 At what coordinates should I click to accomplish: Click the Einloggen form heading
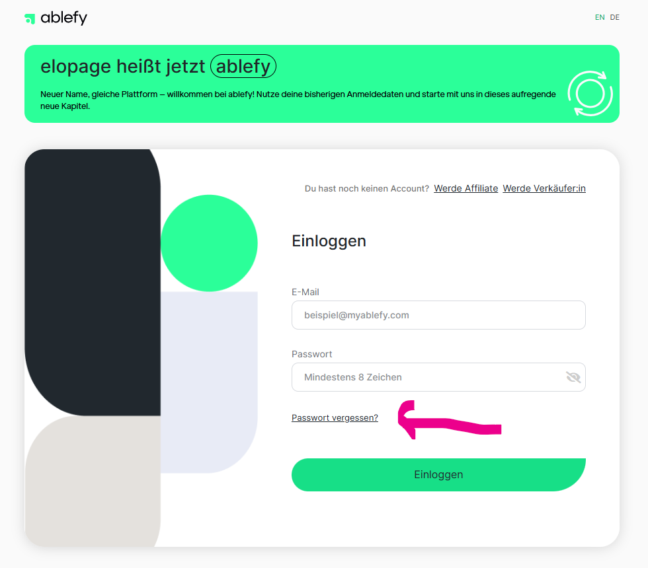tap(329, 241)
